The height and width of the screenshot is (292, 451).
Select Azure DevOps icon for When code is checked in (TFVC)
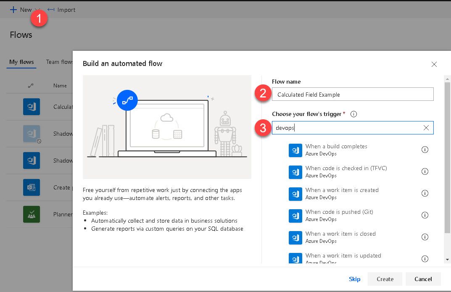[295, 172]
